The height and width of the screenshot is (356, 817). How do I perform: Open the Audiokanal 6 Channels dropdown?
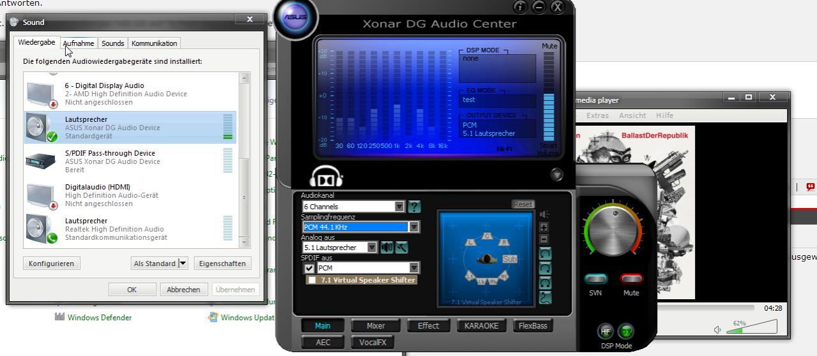coord(399,206)
